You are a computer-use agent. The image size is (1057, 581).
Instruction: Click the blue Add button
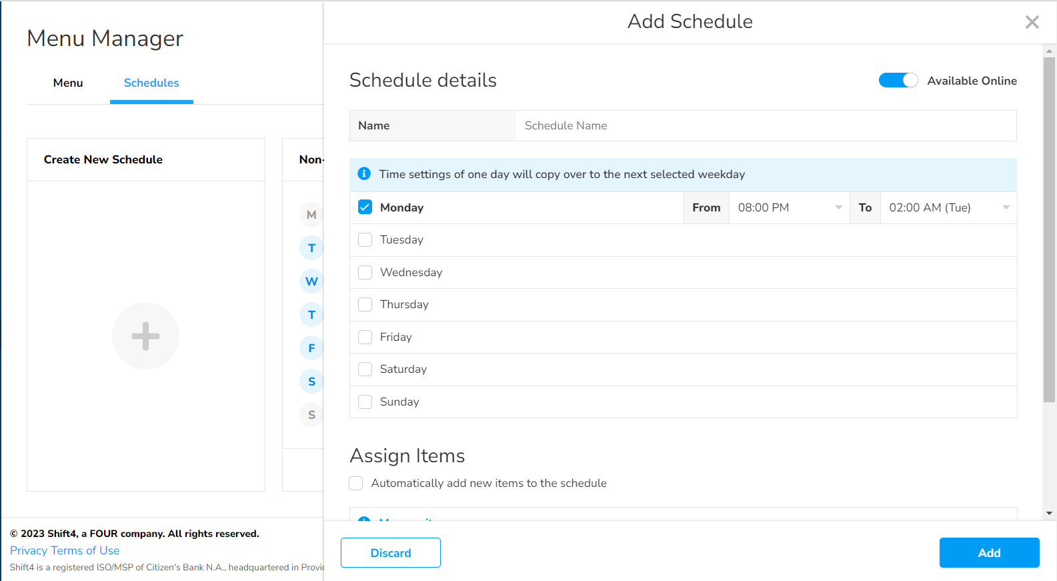(x=989, y=553)
